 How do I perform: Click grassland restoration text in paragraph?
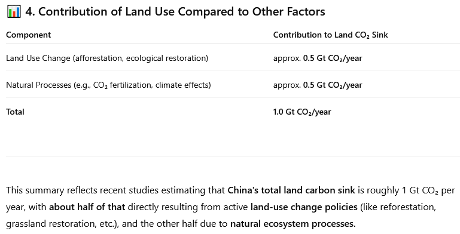pos(50,224)
